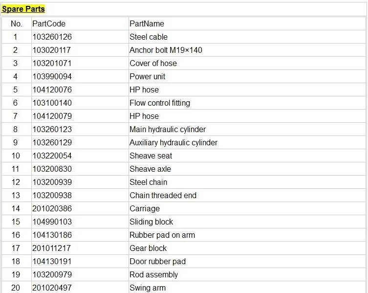Viewport: 368px width, 293px height.
Task: Click the Main hydraulic cylinder cell
Action: pos(168,129)
